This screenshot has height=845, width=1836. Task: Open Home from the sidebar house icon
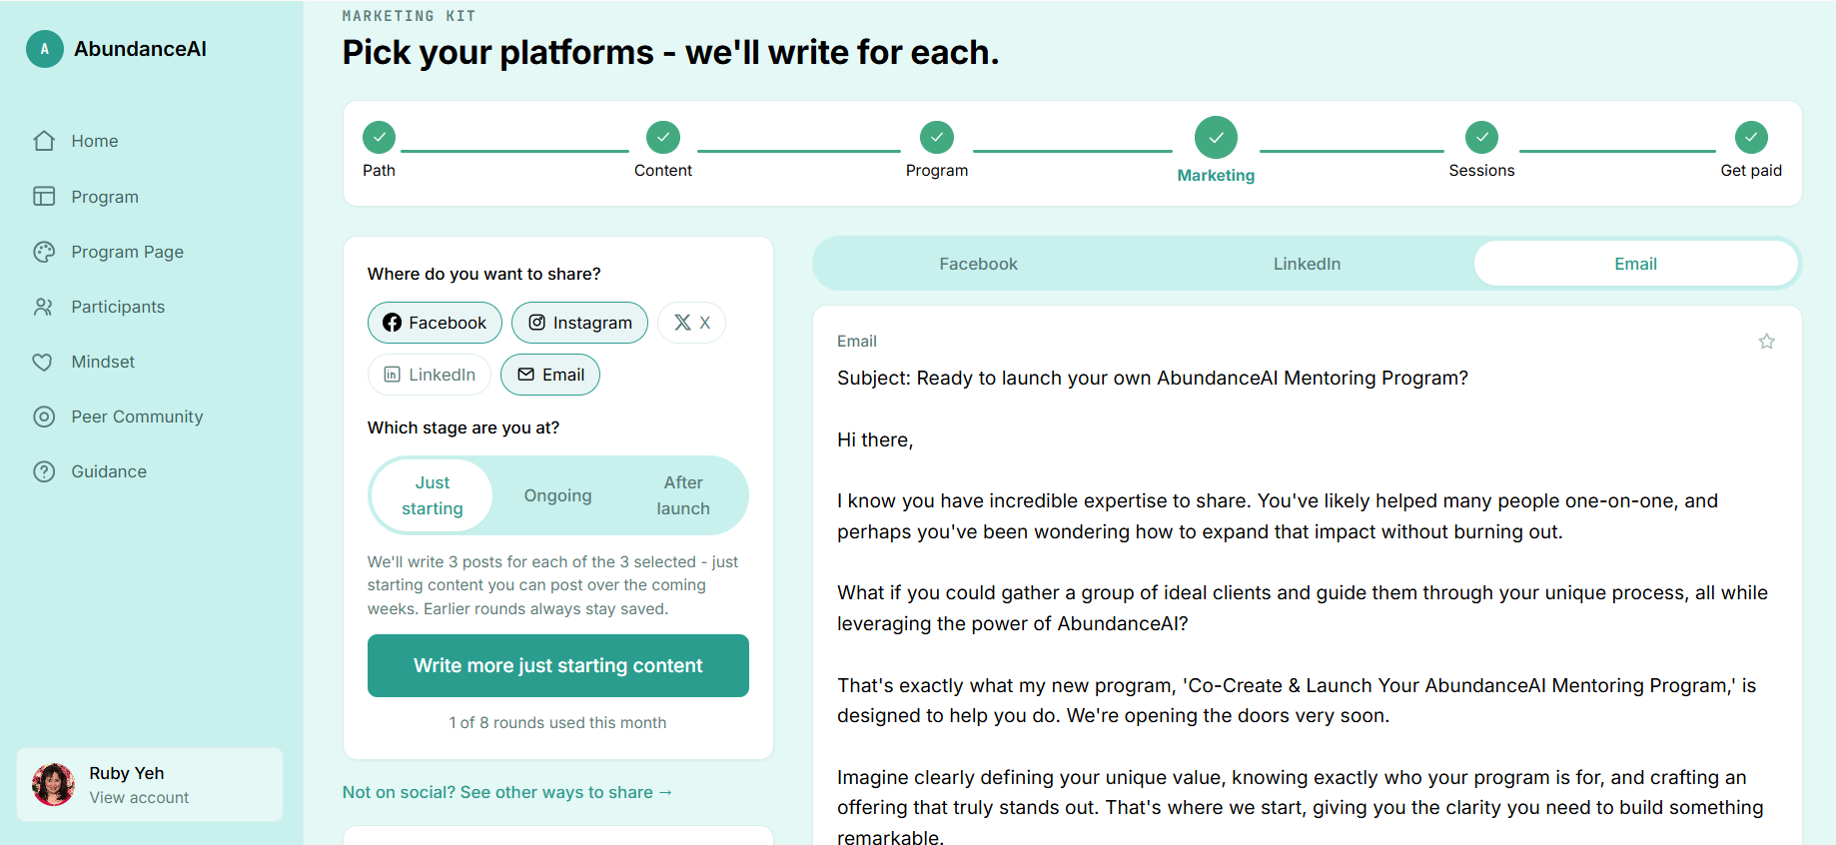click(44, 141)
